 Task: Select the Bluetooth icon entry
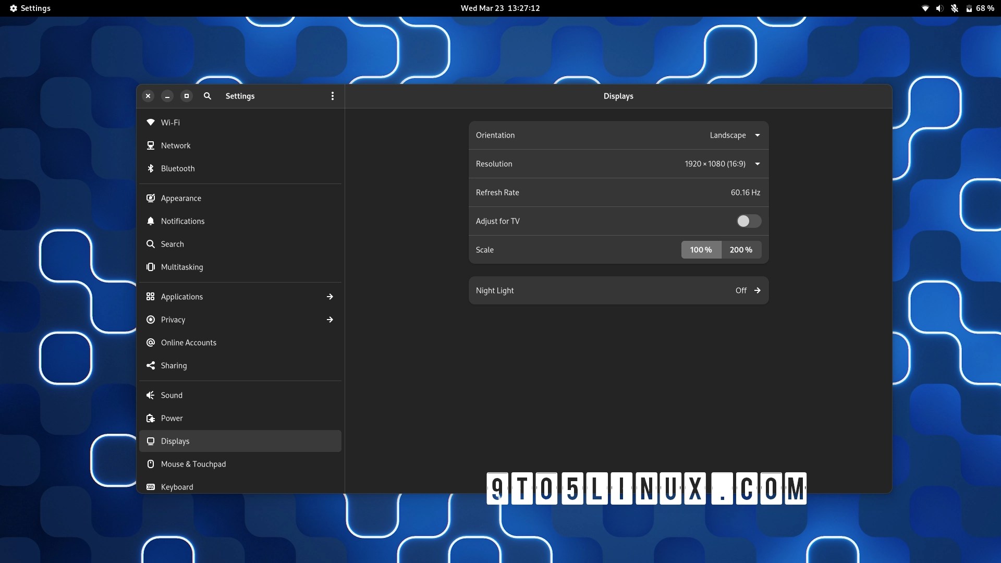click(151, 168)
